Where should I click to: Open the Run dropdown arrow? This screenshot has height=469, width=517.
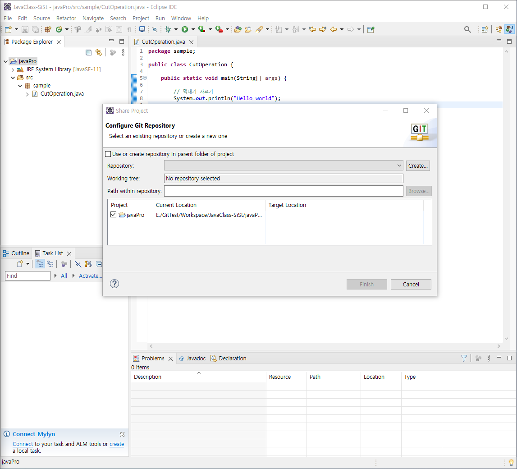tap(193, 29)
